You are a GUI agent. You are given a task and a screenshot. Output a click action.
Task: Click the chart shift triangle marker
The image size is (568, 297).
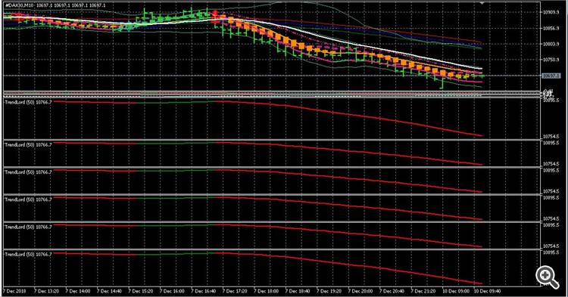(482, 2)
